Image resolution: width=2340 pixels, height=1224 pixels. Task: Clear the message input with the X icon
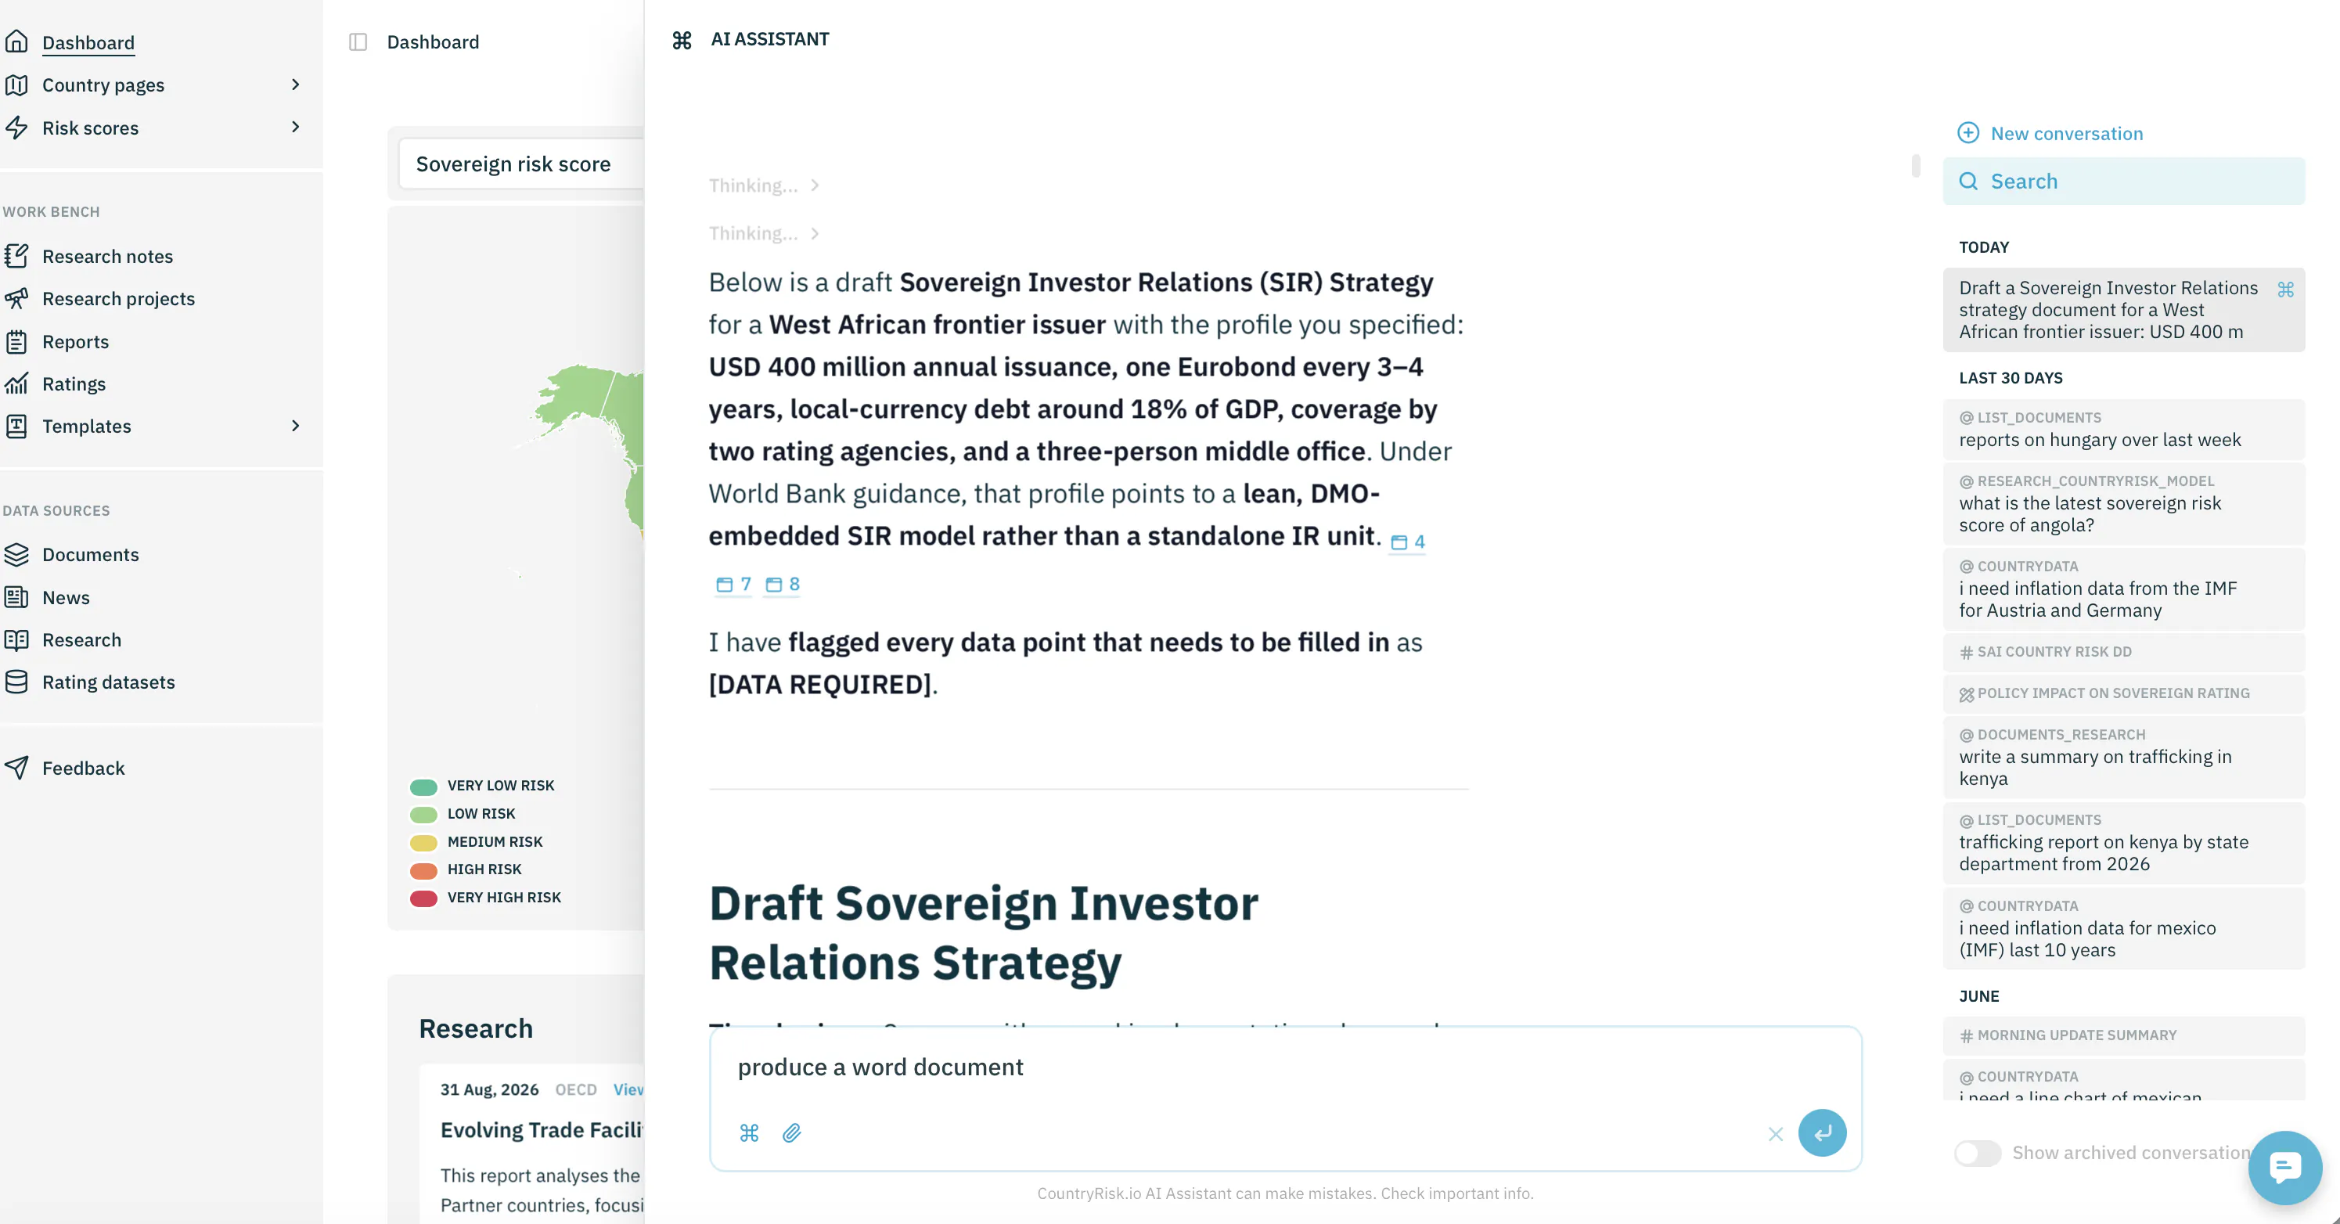point(1776,1134)
